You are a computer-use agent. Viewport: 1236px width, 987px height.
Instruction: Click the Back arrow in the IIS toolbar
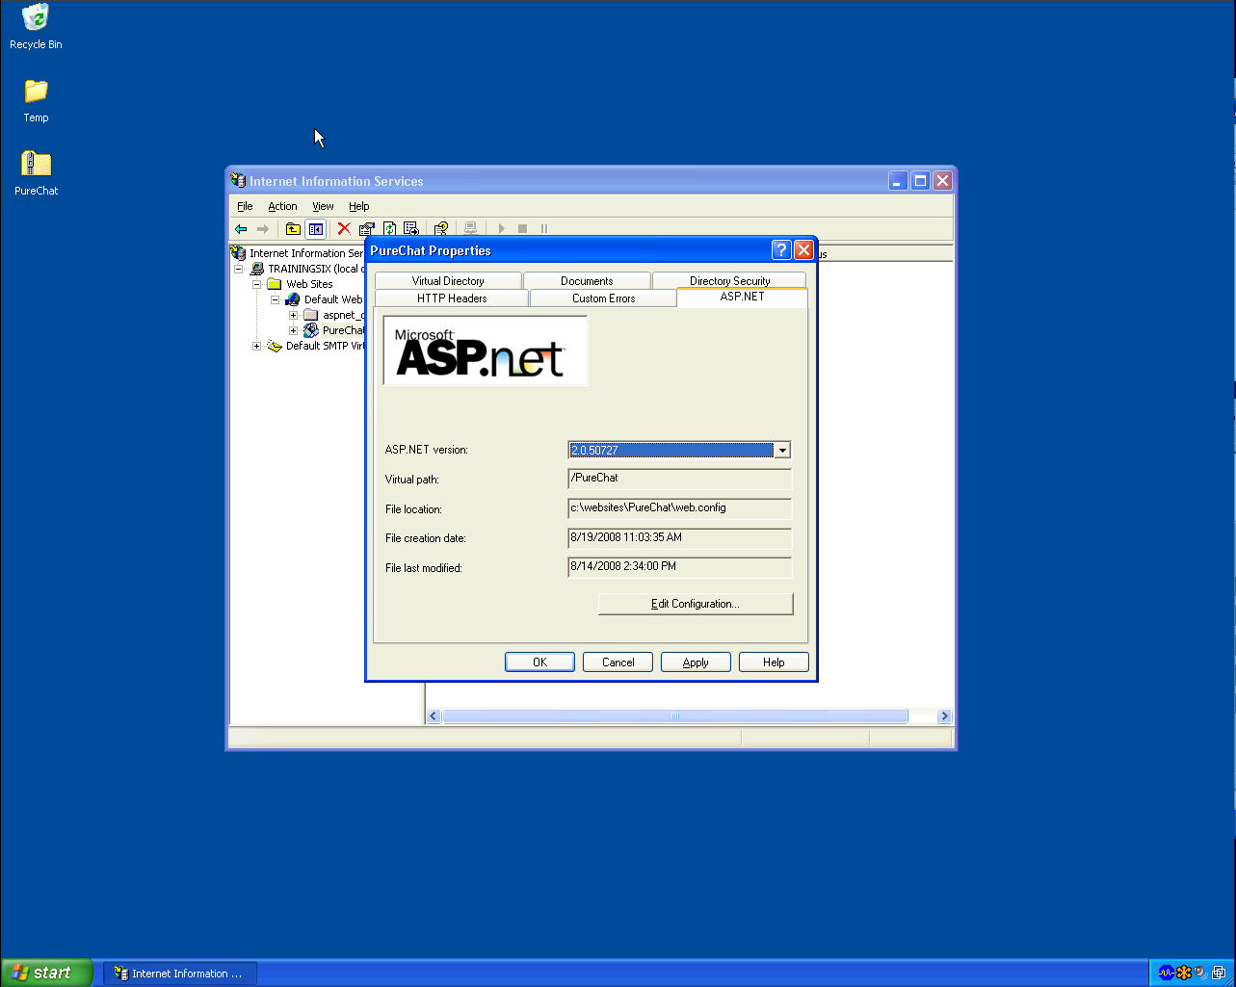click(241, 229)
